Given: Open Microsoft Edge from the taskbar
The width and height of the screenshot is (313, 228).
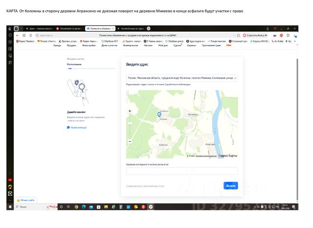Looking at the screenshot, I should tap(84, 207).
